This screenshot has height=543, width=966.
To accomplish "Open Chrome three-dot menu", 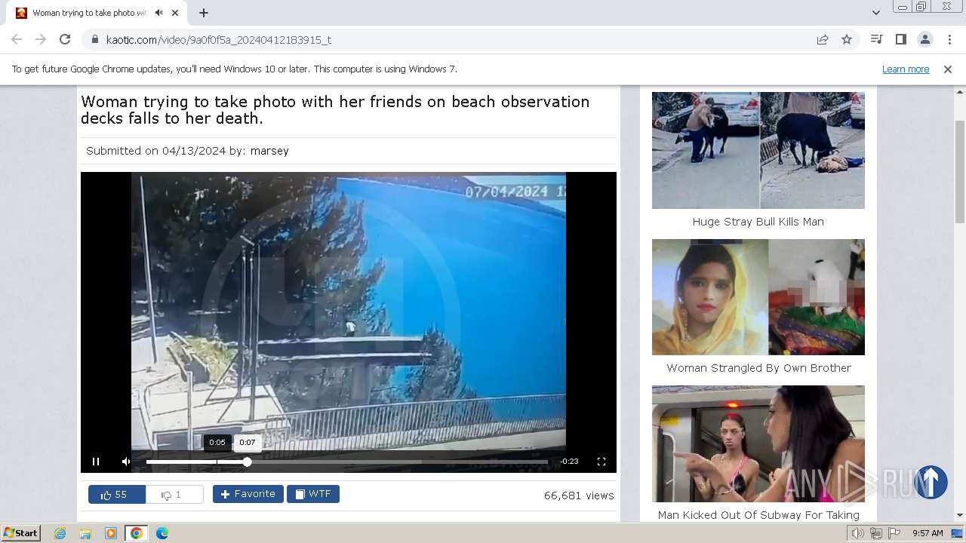I will 949,39.
